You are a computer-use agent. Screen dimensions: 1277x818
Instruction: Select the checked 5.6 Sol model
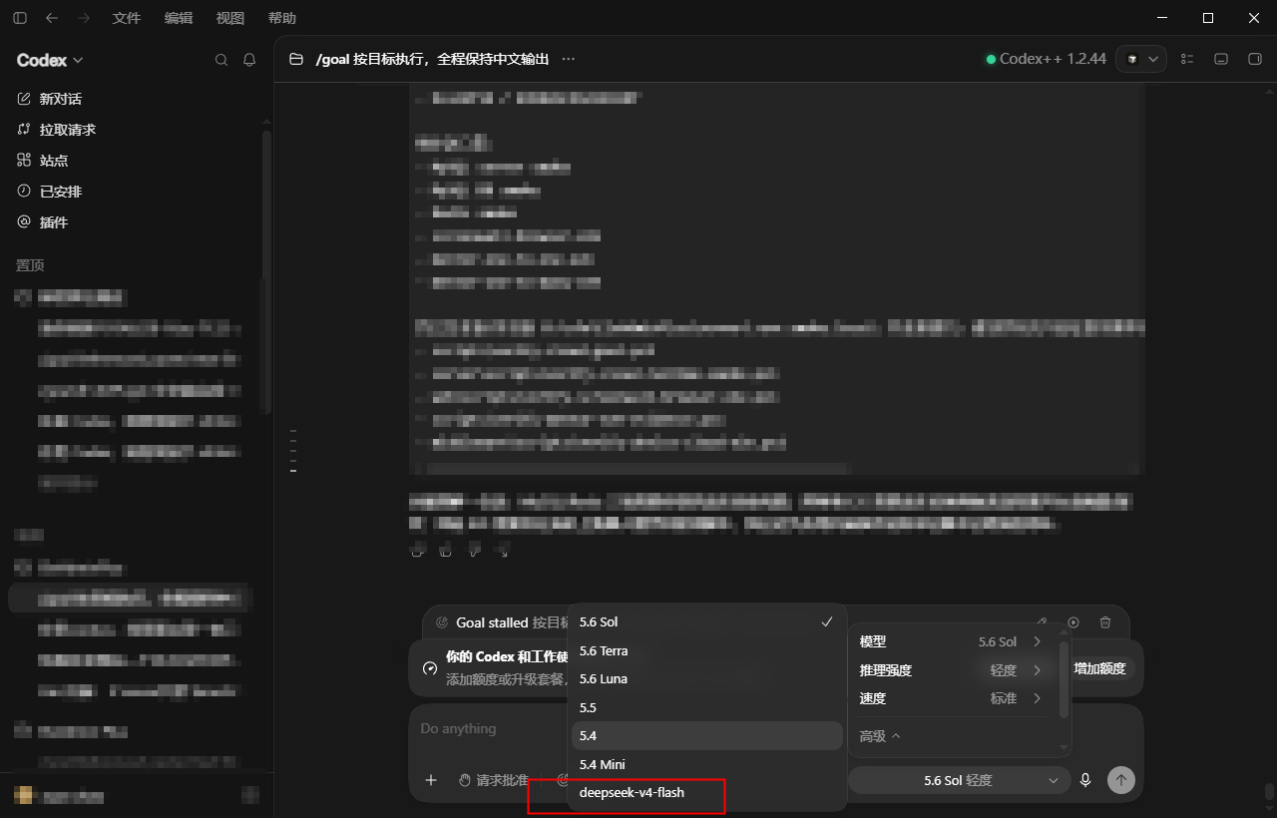[707, 621]
